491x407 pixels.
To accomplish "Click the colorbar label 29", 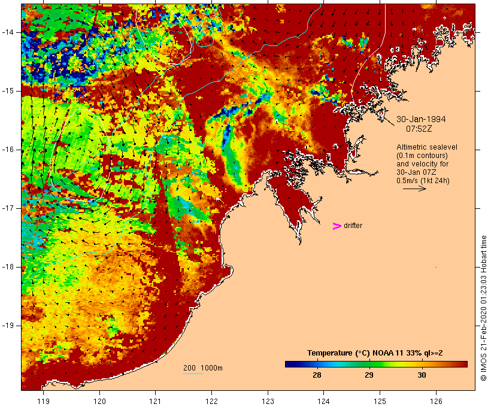I will coord(369,375).
